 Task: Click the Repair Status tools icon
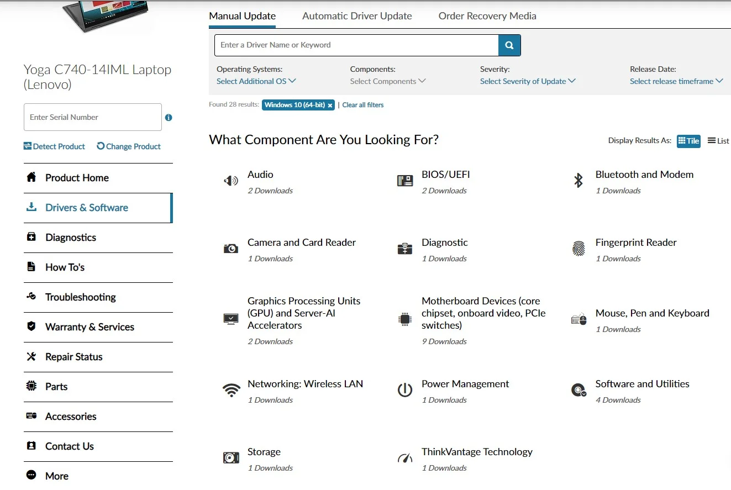(x=31, y=356)
